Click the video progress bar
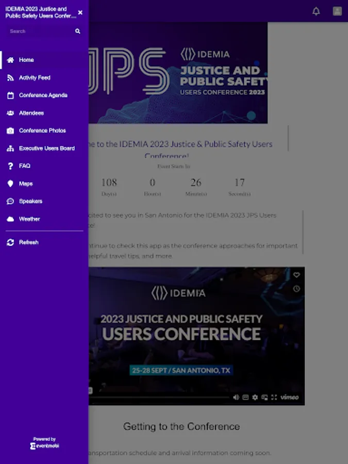 pos(160,397)
